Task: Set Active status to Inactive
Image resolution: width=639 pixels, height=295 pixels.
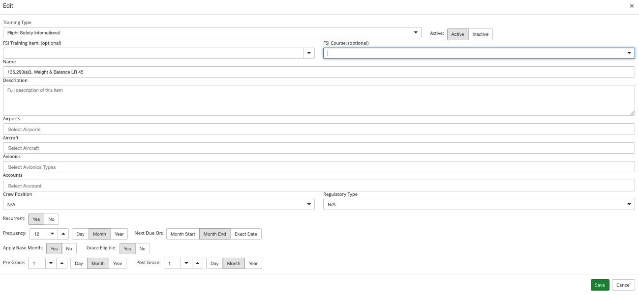Action: coord(480,34)
